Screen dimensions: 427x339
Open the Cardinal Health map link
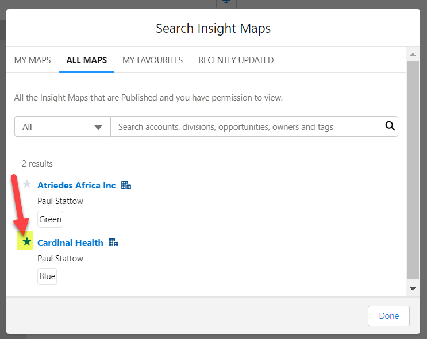coord(70,243)
